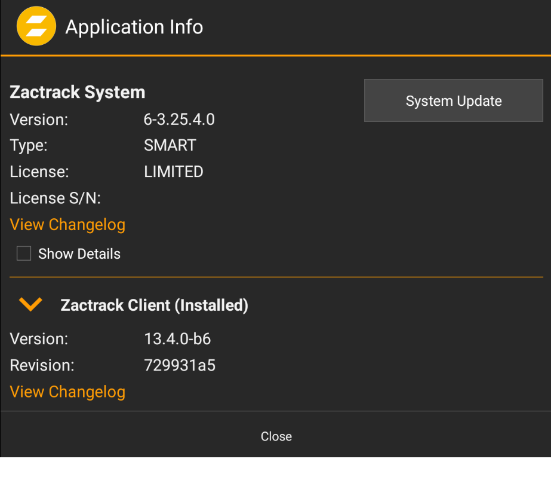Select revision value 729931a5
Viewport: 551px width, 477px height.
click(180, 365)
